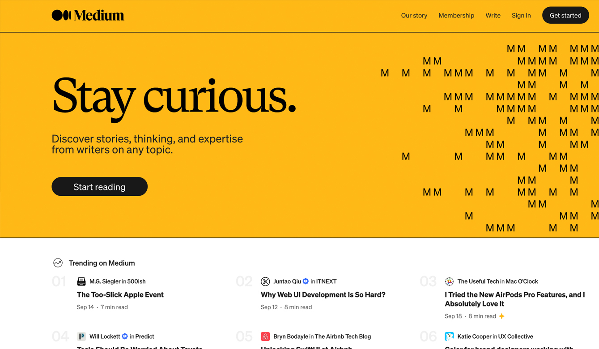Click The Useful Tech avatar icon

[x=449, y=281]
